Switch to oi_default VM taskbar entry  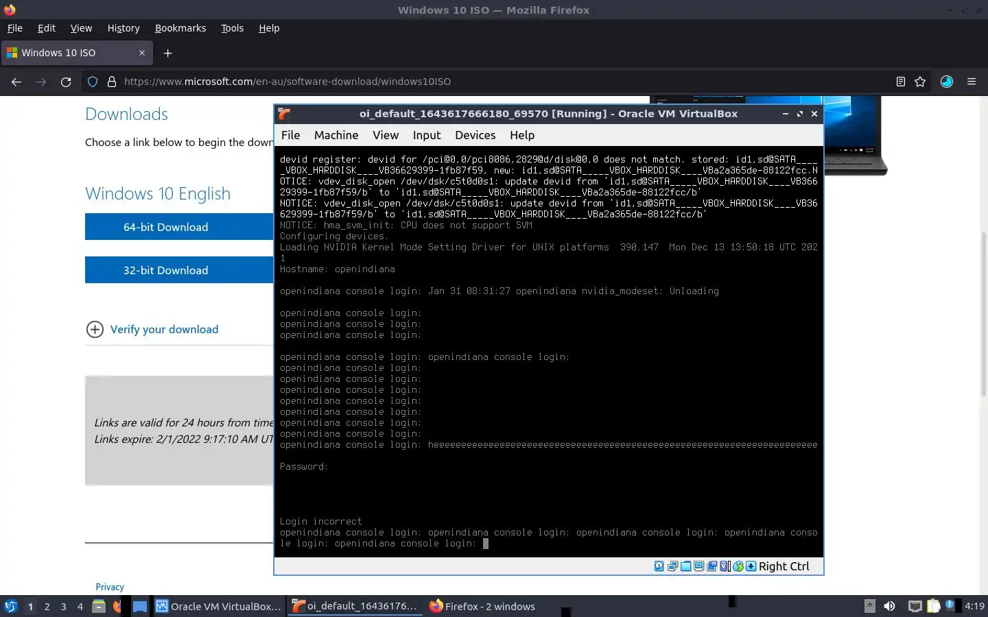click(x=355, y=606)
